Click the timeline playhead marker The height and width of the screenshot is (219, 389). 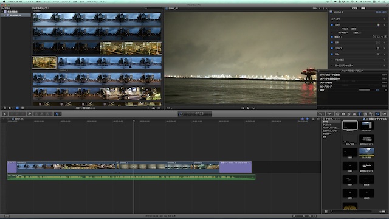click(134, 121)
